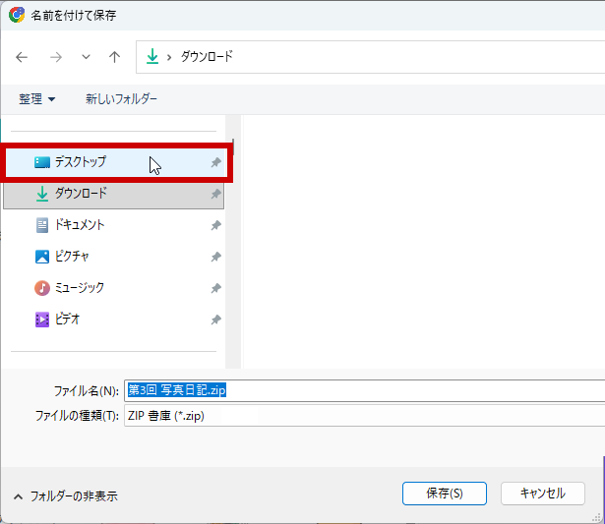Click the pin icon beside ダウンロード

215,194
